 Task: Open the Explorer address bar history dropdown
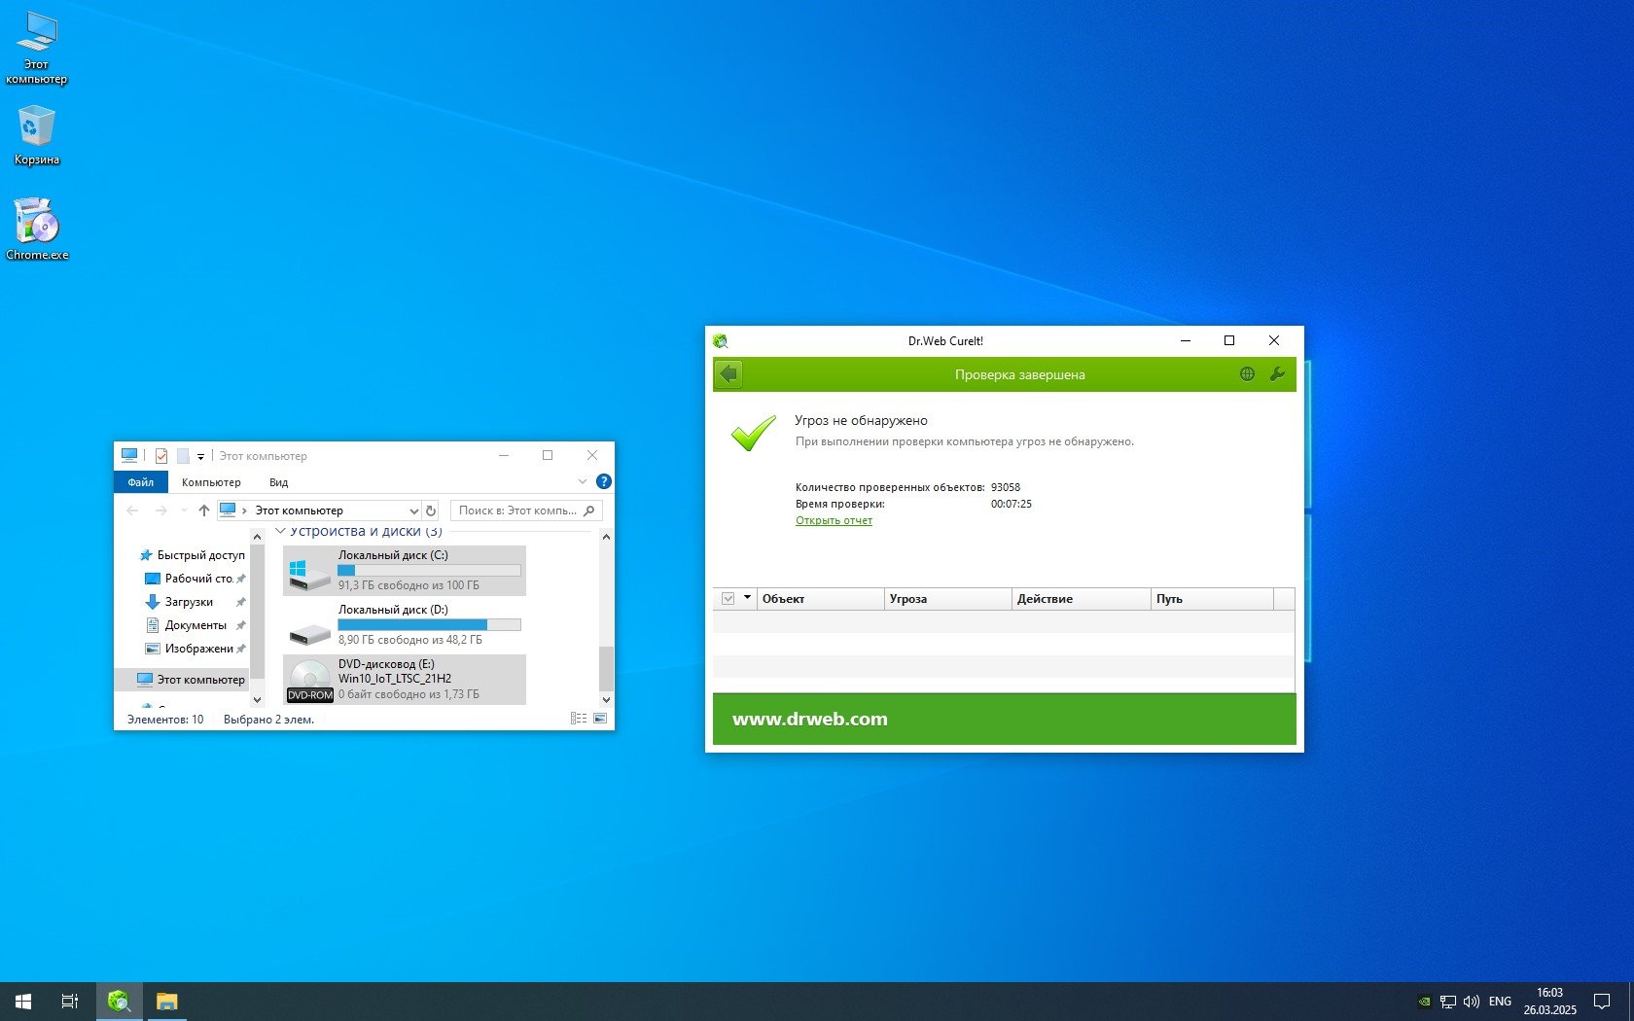click(413, 510)
